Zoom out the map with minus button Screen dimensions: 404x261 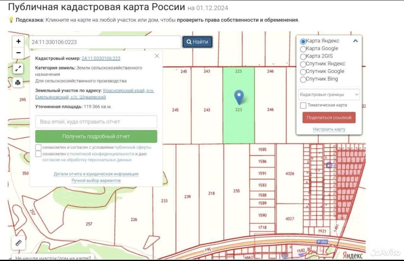pyautogui.click(x=18, y=53)
